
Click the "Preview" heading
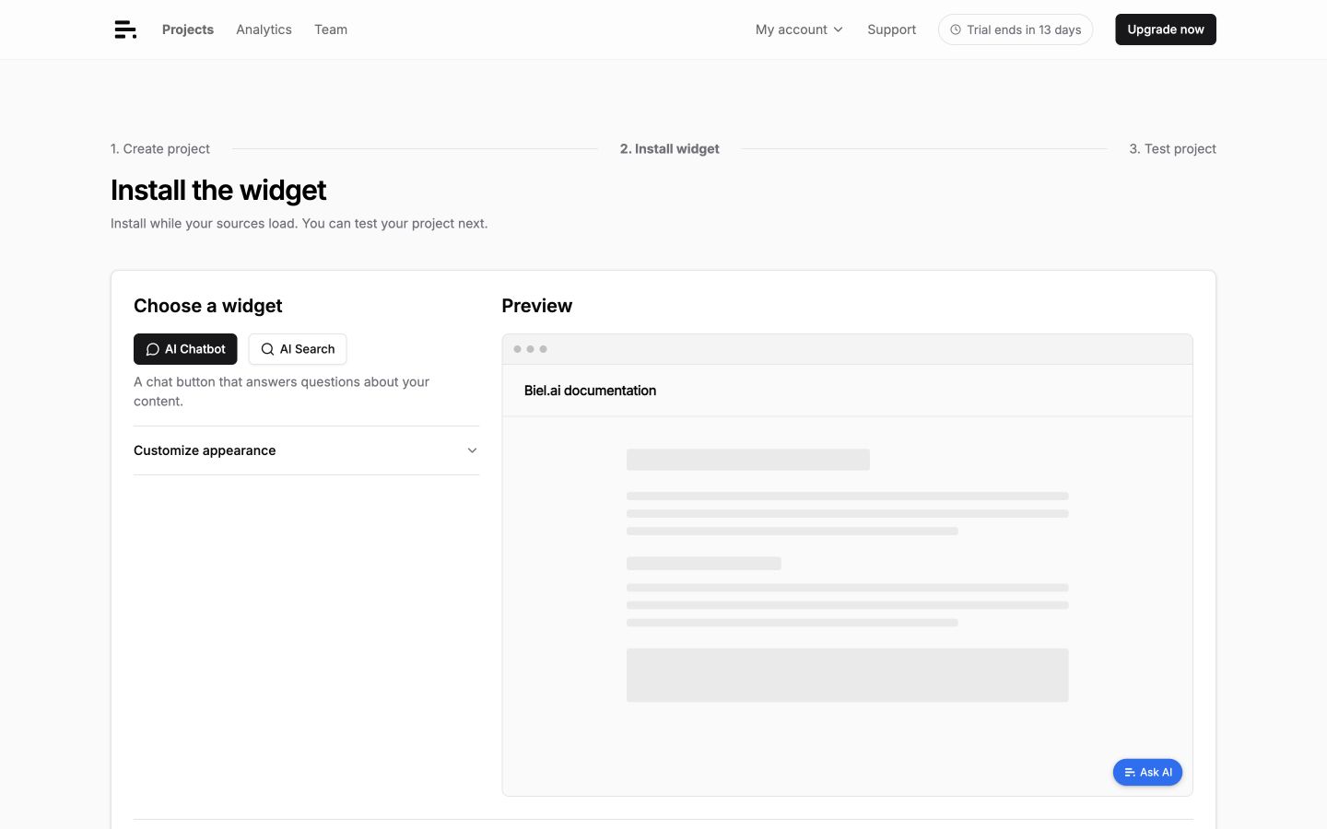pos(537,306)
